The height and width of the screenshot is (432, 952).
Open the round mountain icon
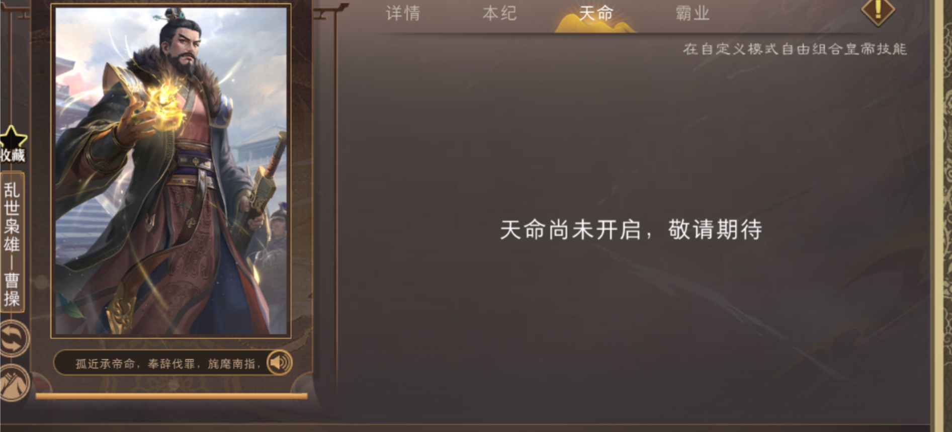coord(14,383)
